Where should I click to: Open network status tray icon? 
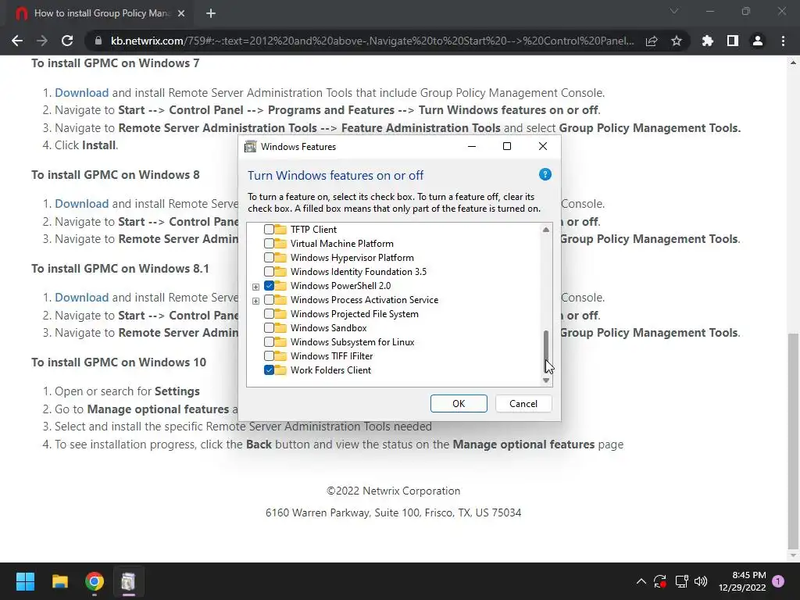pos(681,581)
